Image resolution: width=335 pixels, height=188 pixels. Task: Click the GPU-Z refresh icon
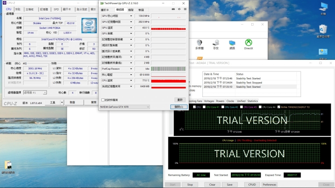tap(179, 9)
